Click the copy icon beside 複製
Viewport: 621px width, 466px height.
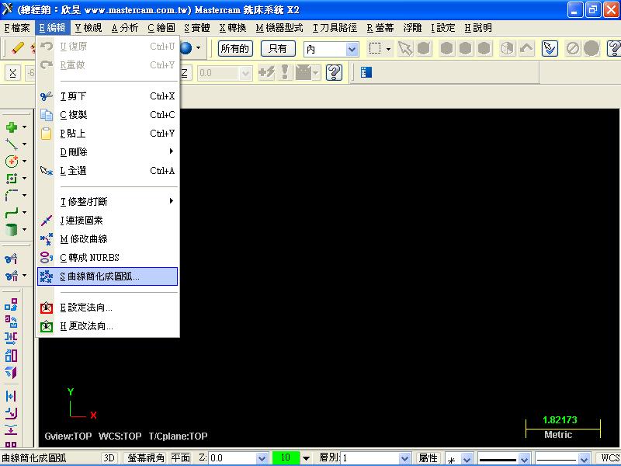tap(47, 114)
